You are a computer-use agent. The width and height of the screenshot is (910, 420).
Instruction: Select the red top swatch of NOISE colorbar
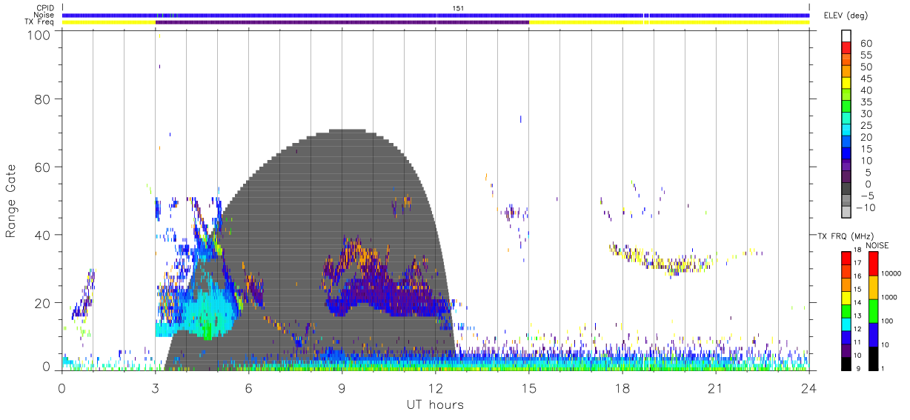click(x=873, y=264)
